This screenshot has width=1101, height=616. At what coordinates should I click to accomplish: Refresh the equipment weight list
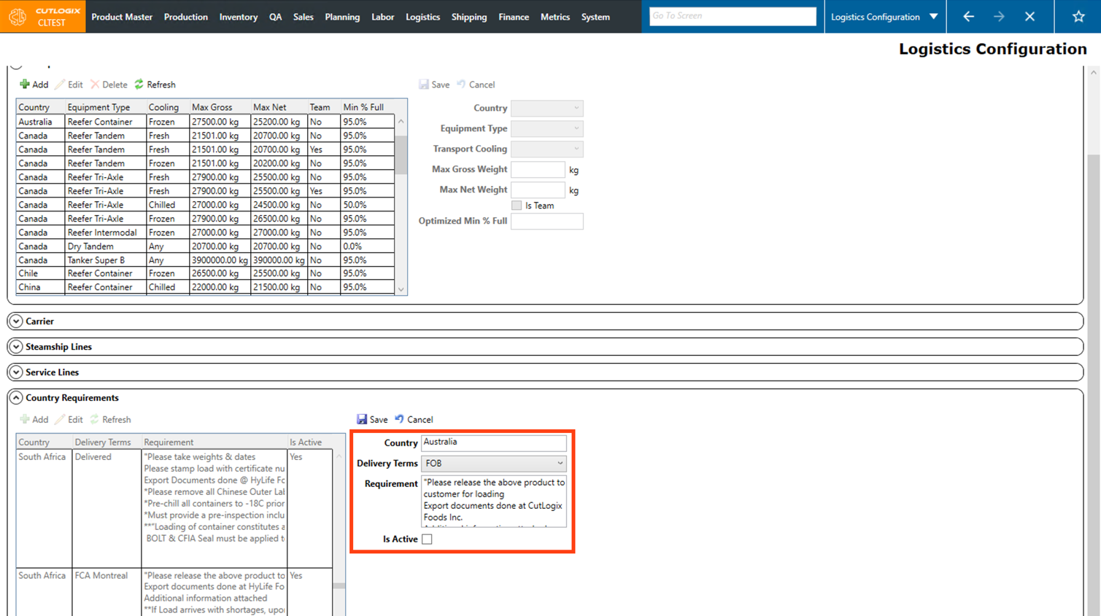[155, 85]
